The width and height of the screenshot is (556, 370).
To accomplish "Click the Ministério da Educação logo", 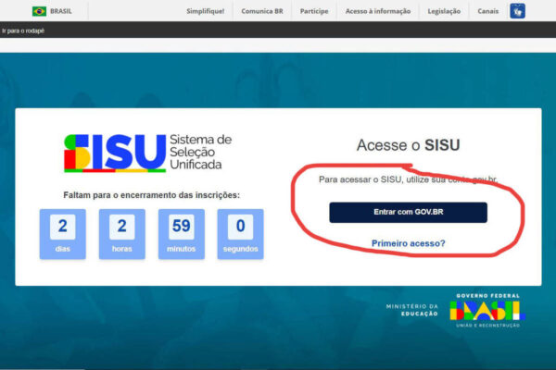I will click(x=412, y=310).
